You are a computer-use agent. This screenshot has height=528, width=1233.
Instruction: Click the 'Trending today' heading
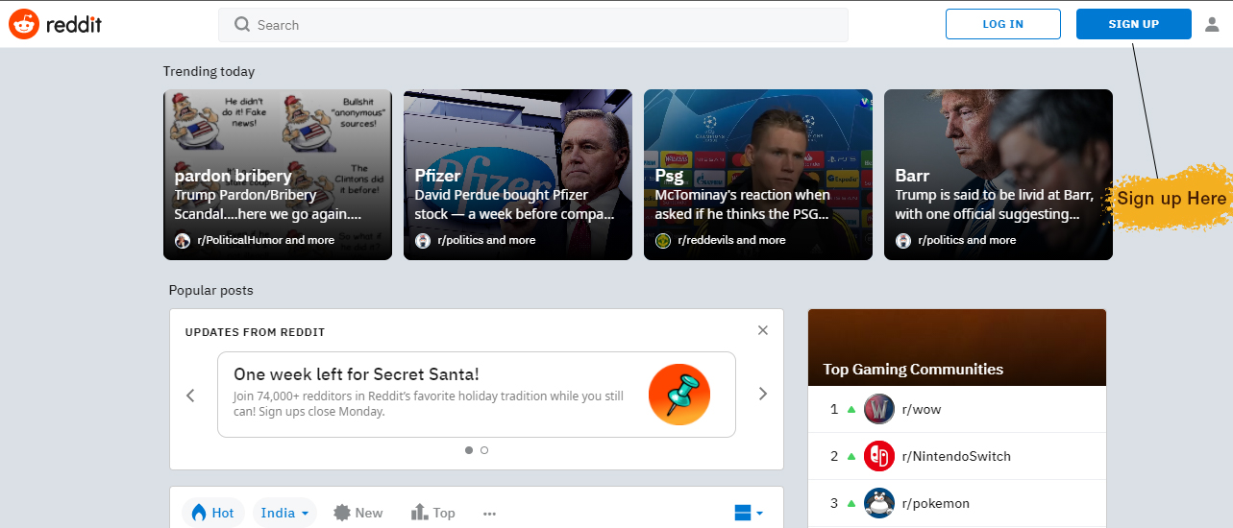[x=209, y=71]
